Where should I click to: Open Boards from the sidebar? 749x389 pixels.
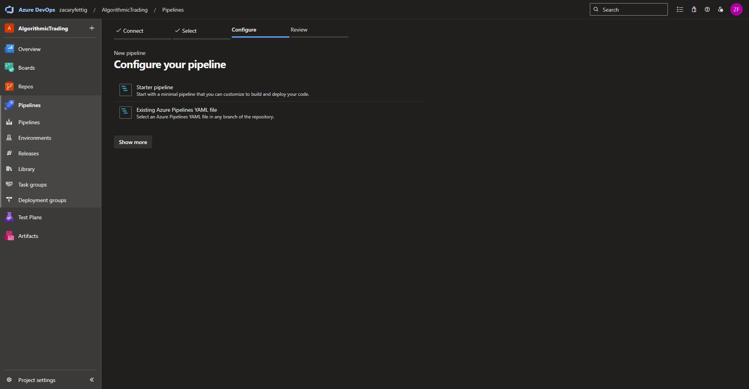27,68
